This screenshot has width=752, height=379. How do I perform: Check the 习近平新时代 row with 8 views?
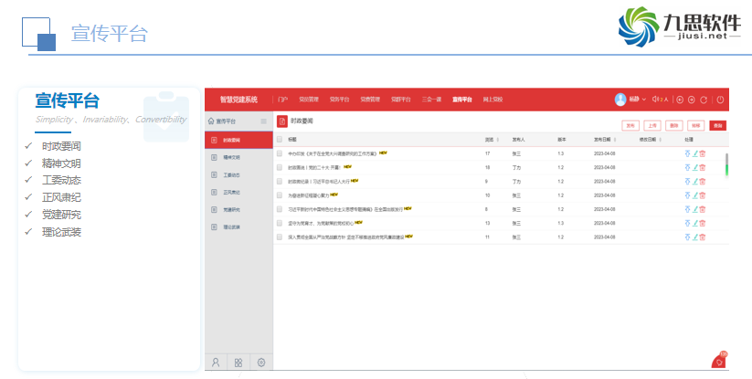[280, 209]
